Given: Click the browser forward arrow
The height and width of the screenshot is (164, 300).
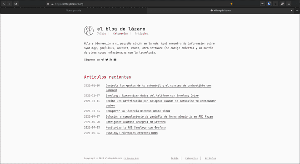Looking at the screenshot, I should click(9, 4).
